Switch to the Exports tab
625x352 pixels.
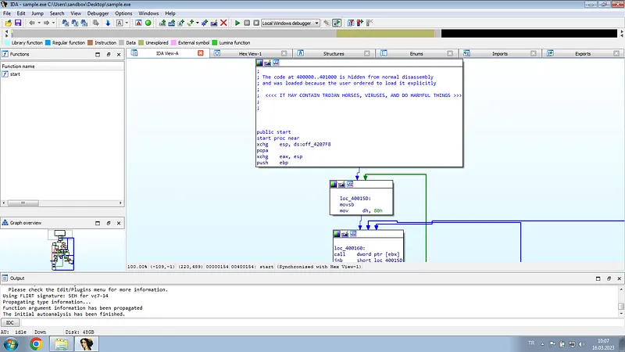tap(582, 53)
